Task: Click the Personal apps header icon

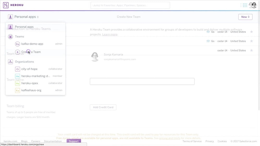Action: pos(10,17)
